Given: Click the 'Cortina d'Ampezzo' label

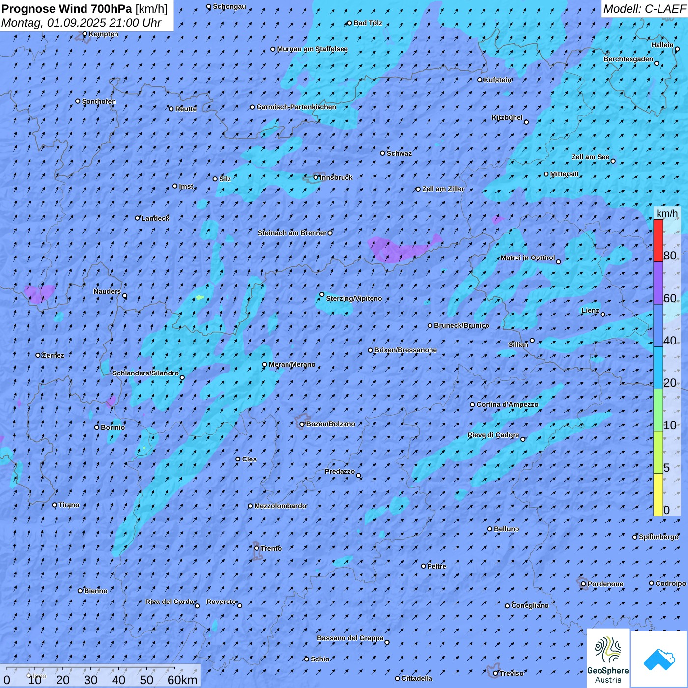Looking at the screenshot, I should (x=507, y=404).
